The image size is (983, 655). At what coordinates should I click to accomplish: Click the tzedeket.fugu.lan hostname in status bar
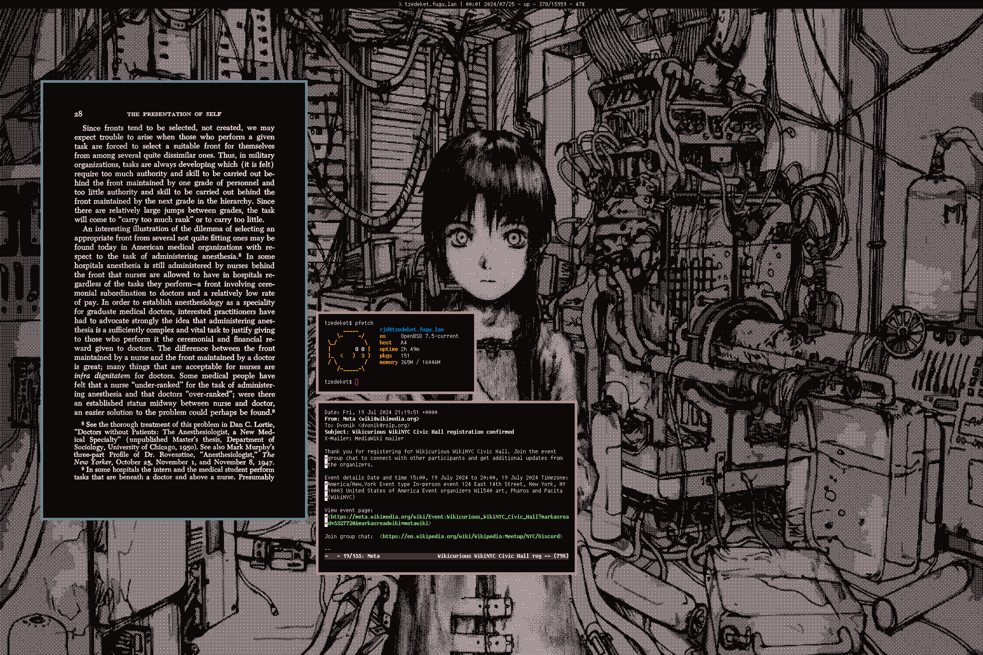(430, 4)
